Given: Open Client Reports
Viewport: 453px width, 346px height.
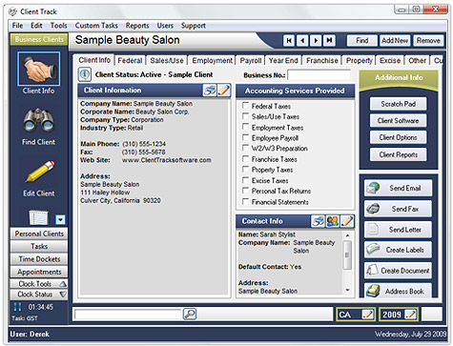Looking at the screenshot, I should [398, 154].
